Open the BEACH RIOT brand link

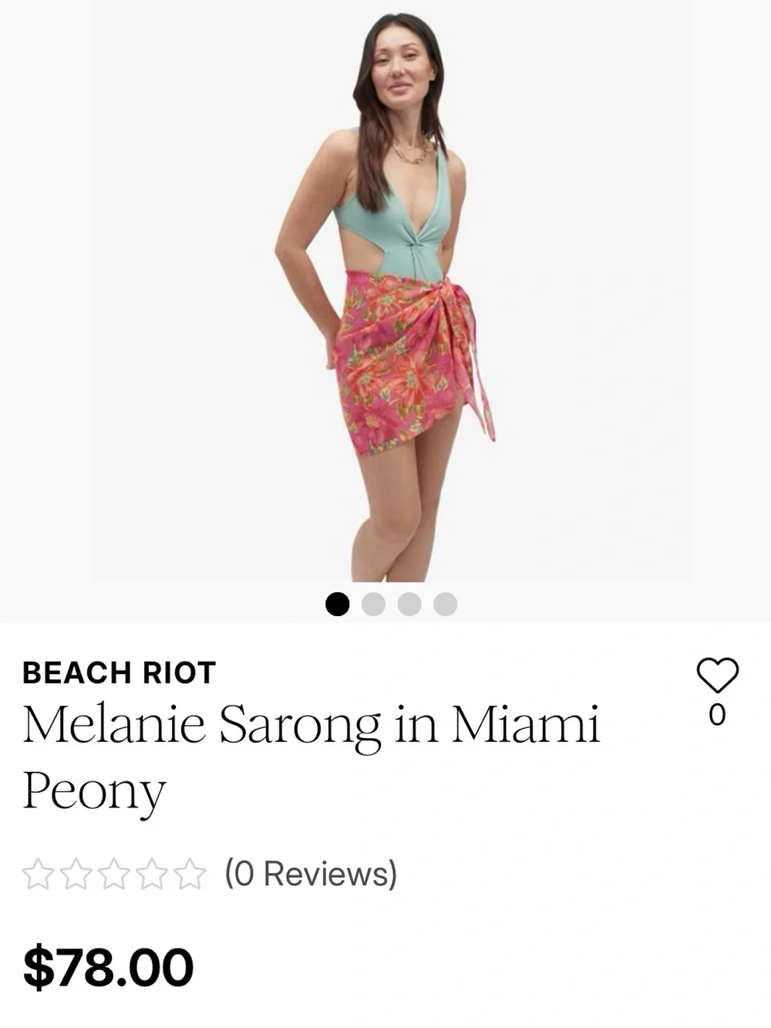pyautogui.click(x=120, y=673)
